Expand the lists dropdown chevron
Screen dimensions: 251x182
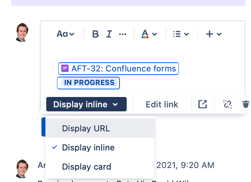[x=186, y=34]
